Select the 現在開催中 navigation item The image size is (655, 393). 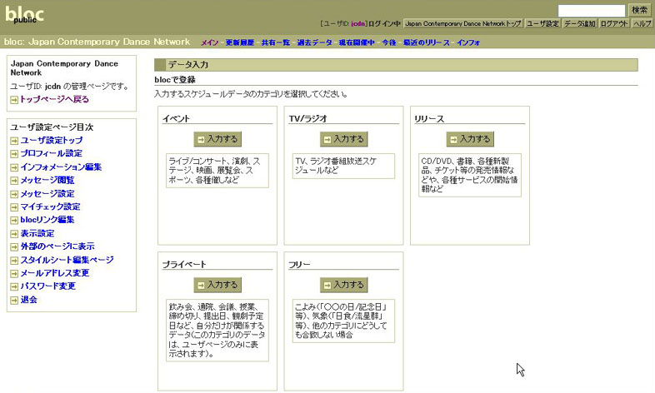357,42
